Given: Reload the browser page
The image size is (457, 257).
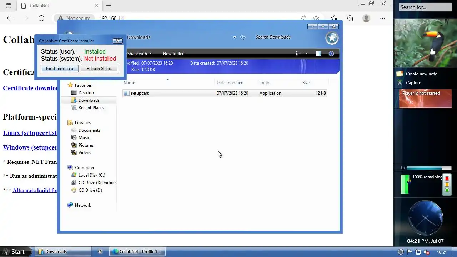Looking at the screenshot, I should click(x=41, y=18).
